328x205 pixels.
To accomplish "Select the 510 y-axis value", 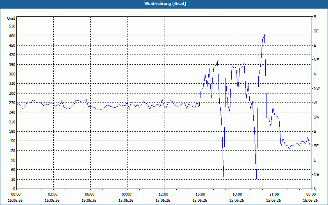I will pyautogui.click(x=13, y=26).
